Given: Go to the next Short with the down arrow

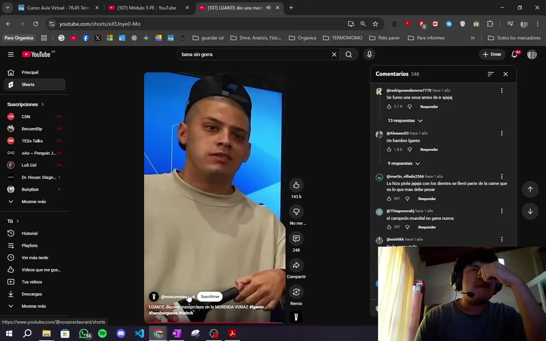Looking at the screenshot, I should (x=530, y=212).
